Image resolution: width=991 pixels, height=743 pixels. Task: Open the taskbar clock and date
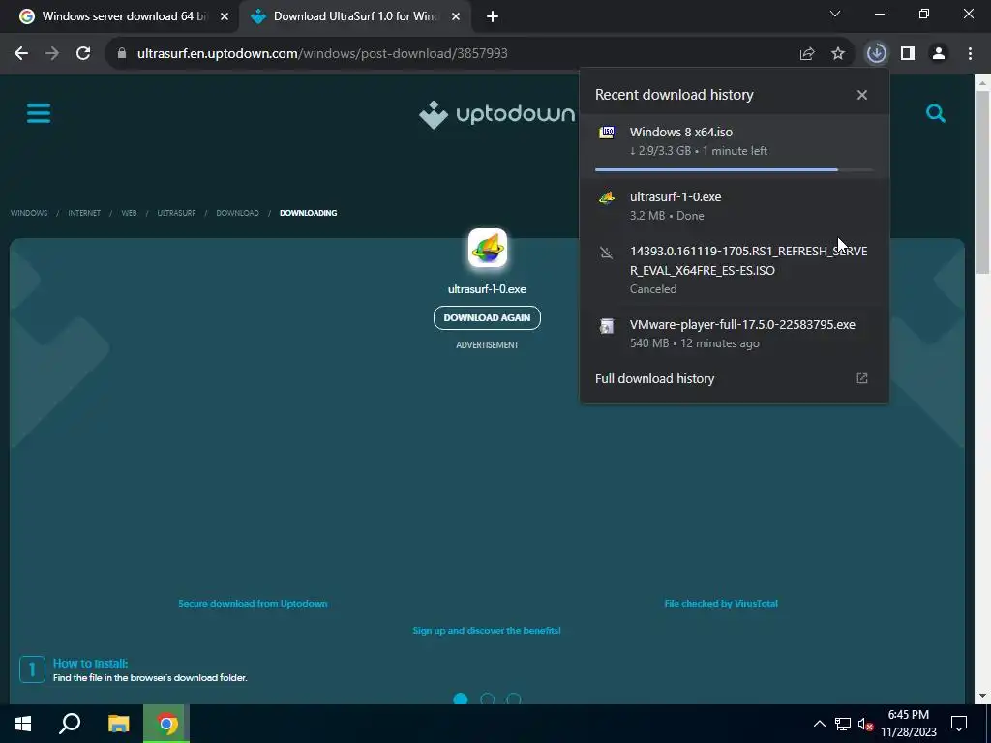point(908,724)
